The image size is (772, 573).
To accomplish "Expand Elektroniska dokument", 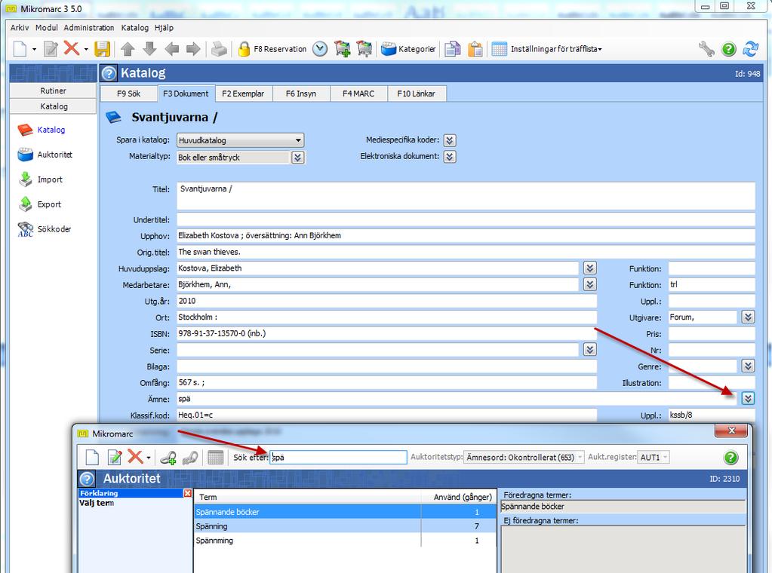I will pyautogui.click(x=450, y=156).
